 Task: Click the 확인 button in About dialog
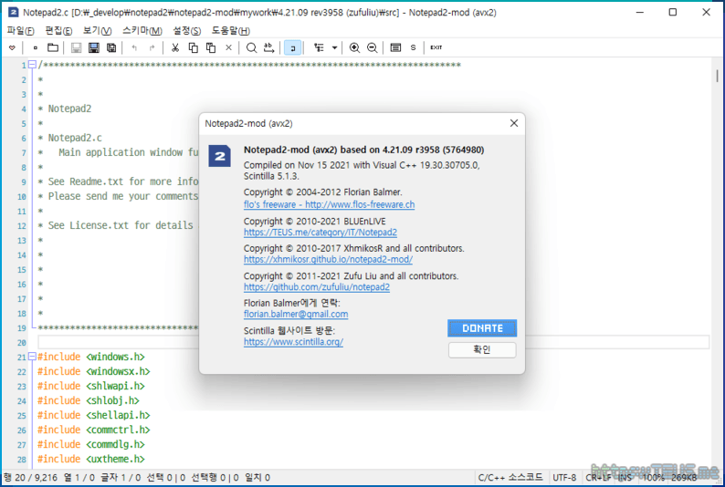[x=482, y=349]
